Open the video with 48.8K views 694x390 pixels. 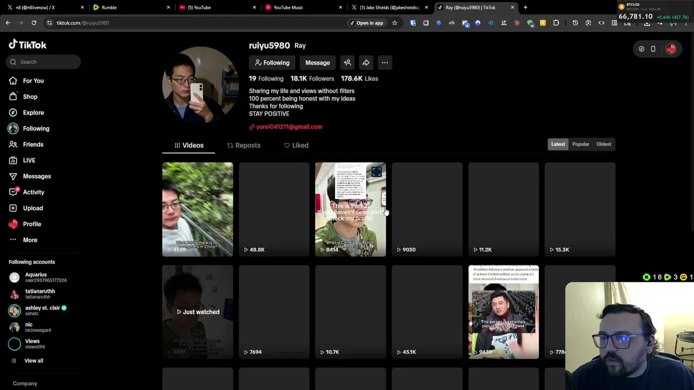coord(274,209)
